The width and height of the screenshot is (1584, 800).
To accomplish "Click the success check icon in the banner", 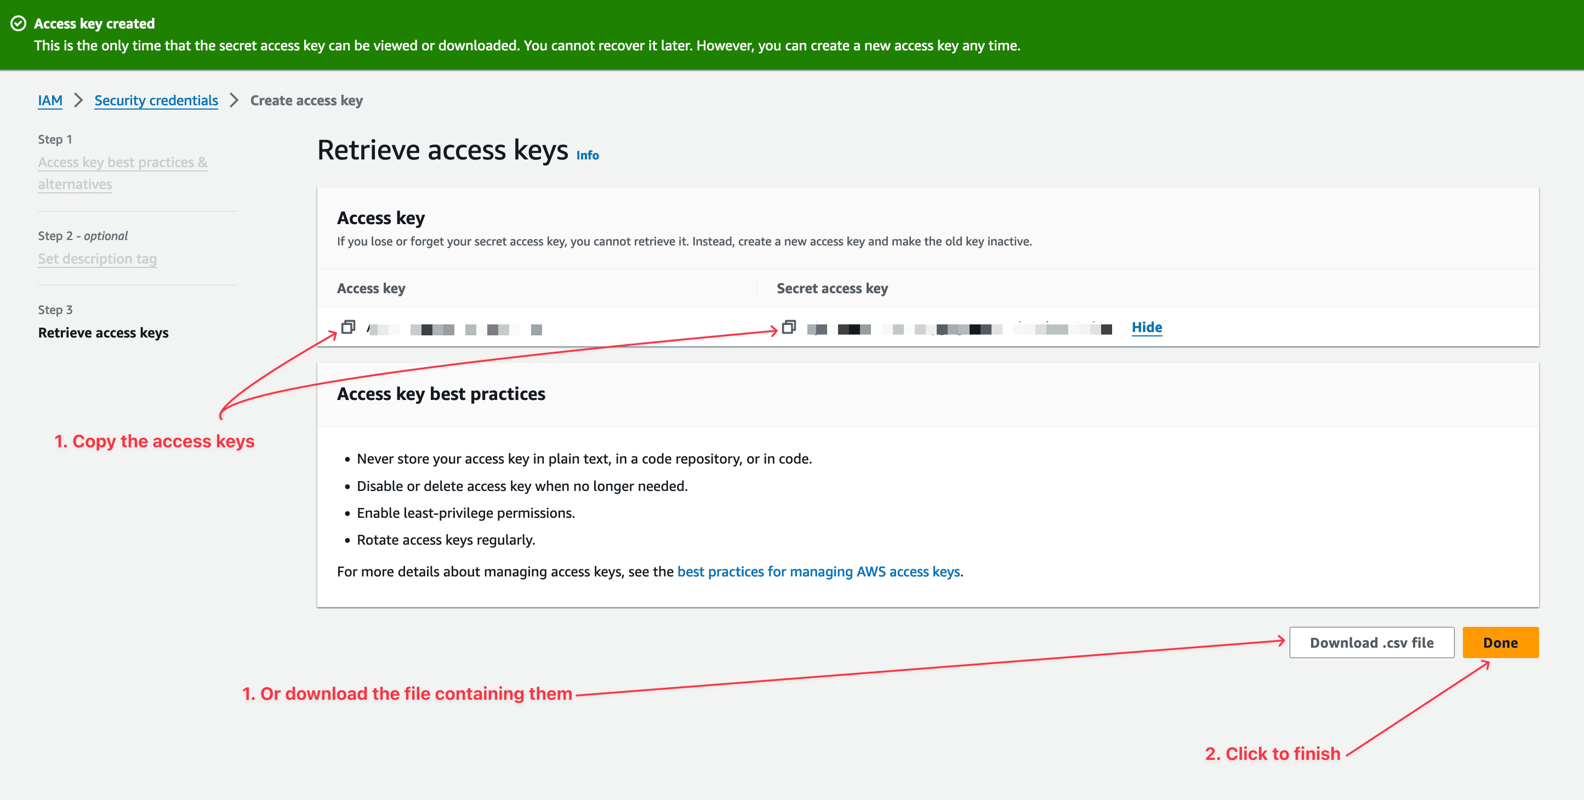I will click(x=19, y=24).
